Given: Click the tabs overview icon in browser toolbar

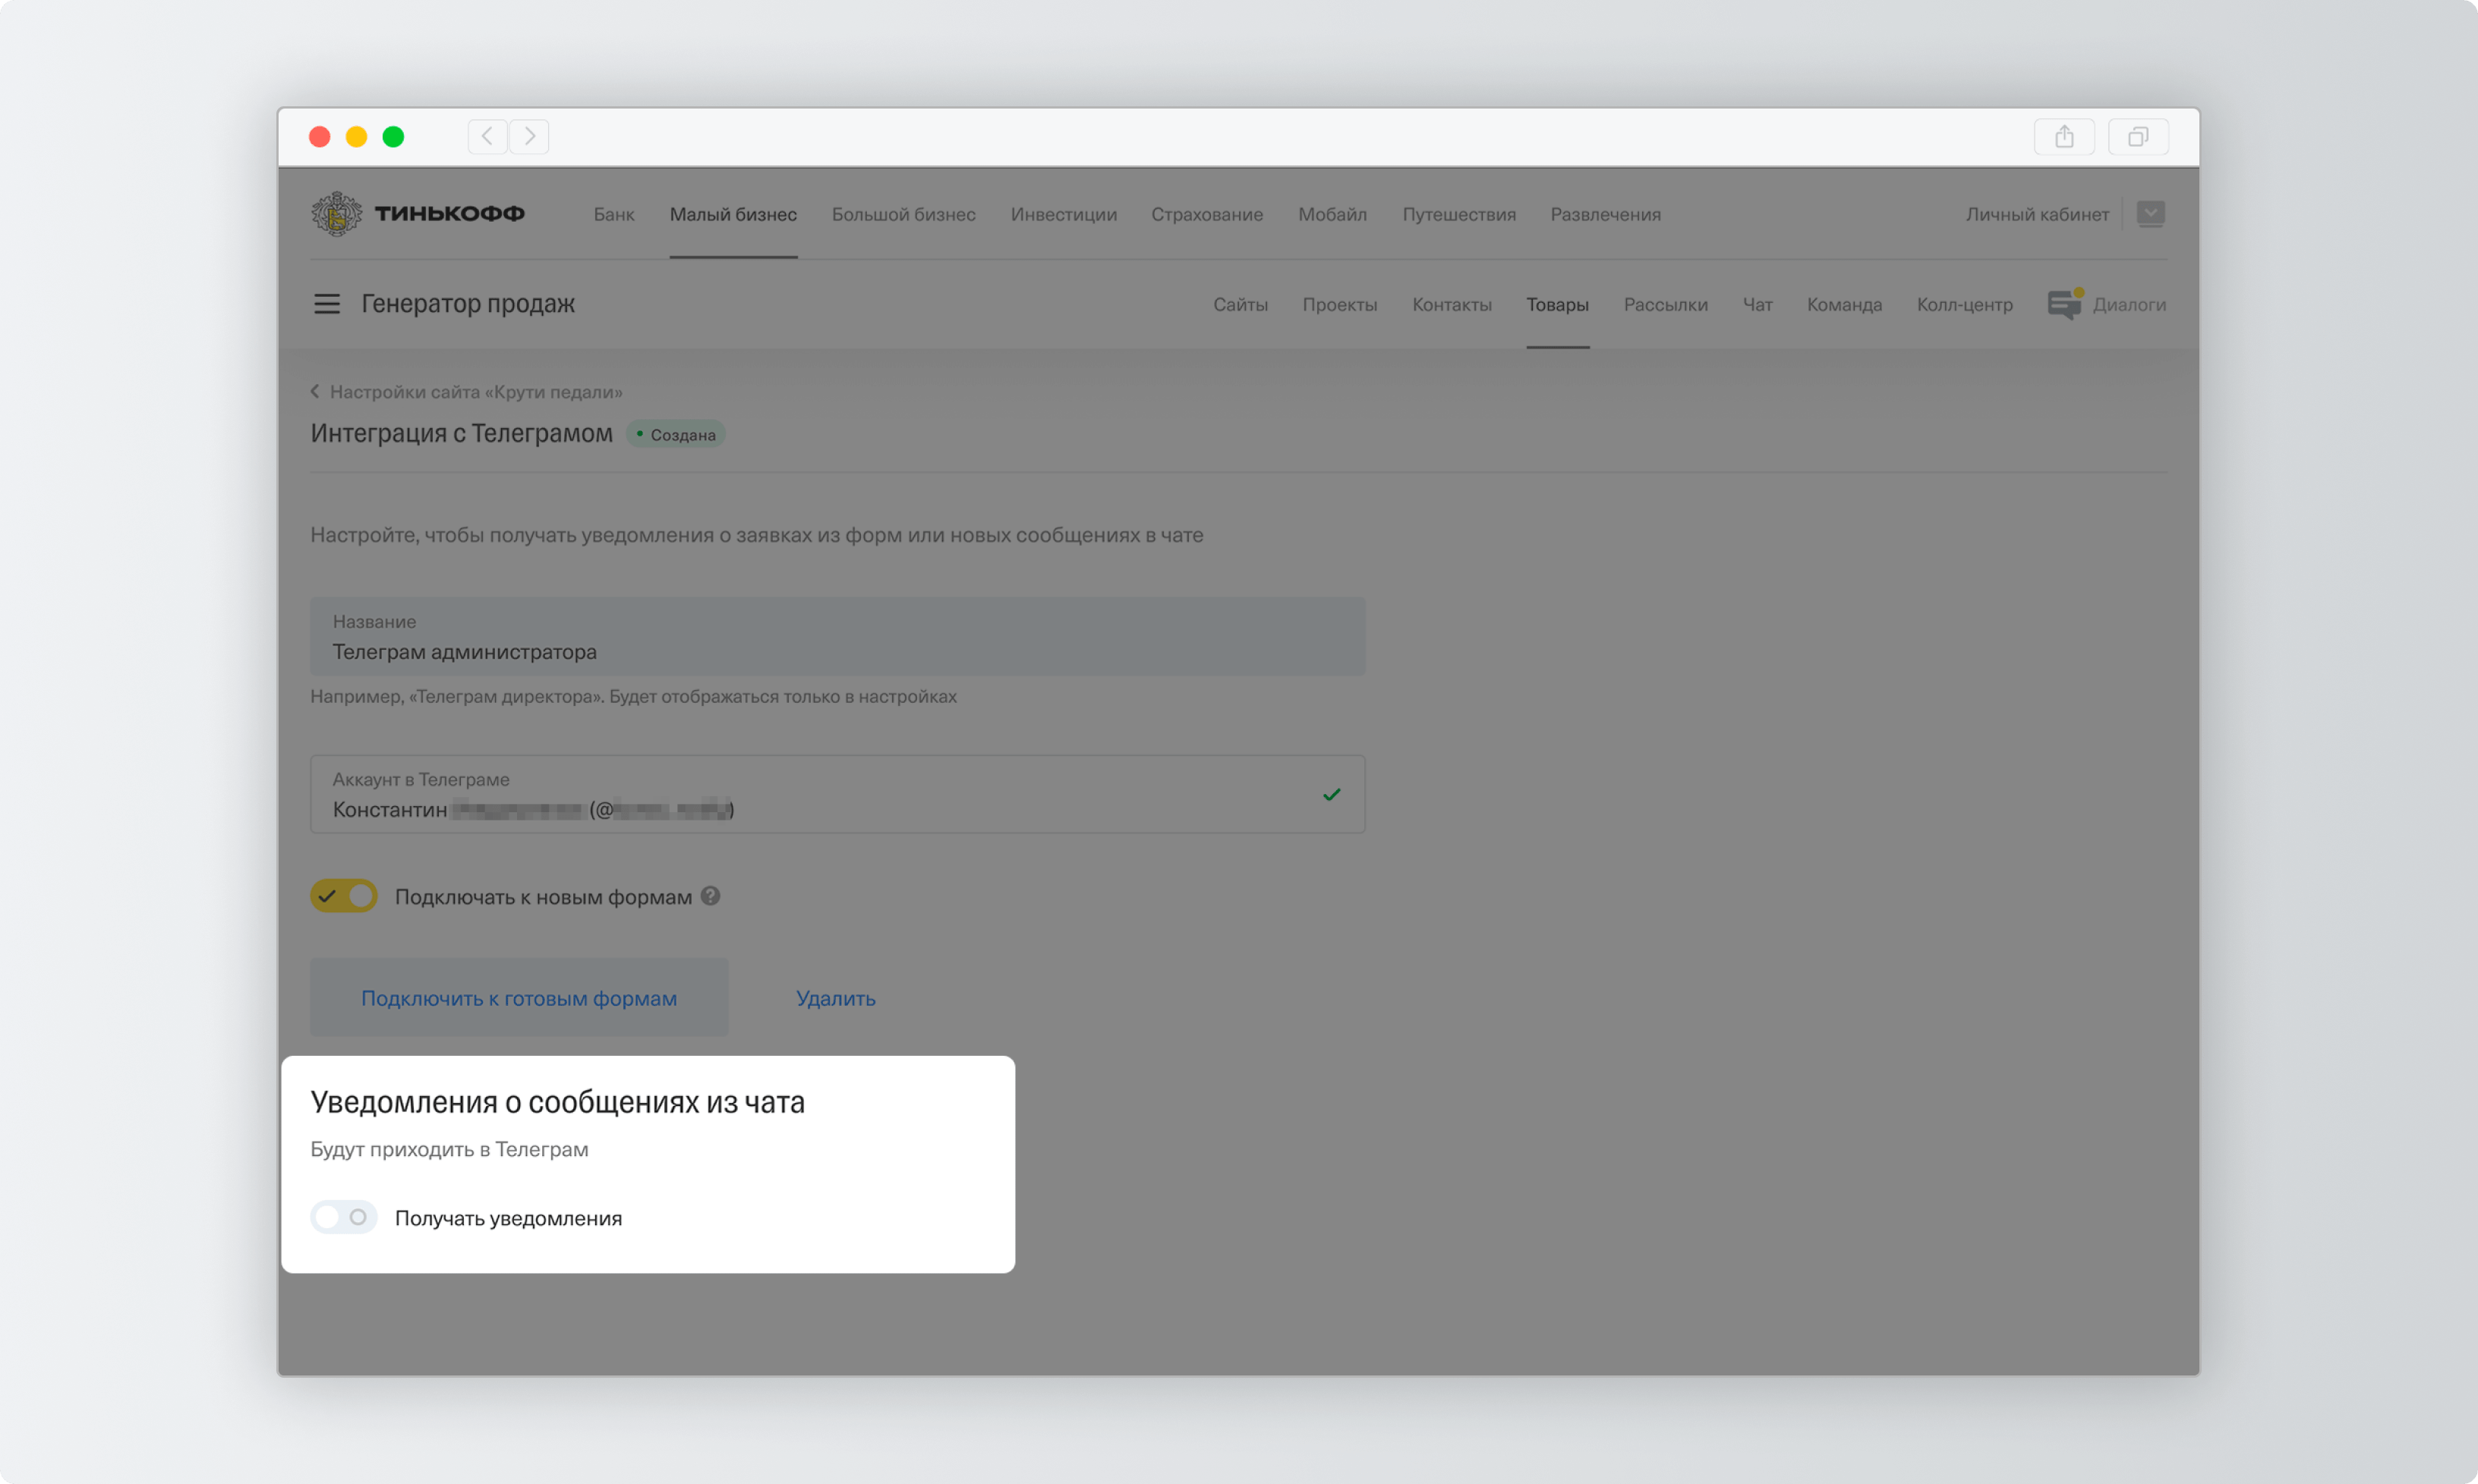Looking at the screenshot, I should click(2138, 137).
